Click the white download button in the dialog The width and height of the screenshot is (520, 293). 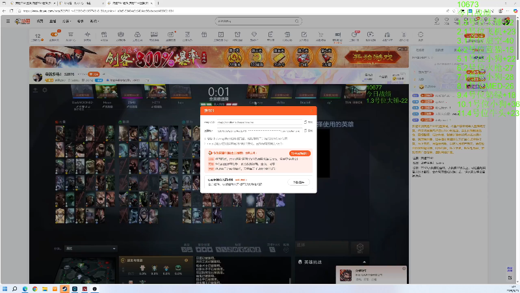pos(298,182)
